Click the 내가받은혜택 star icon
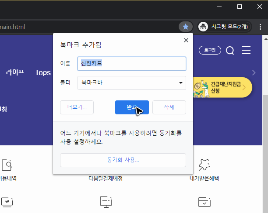Viewport: 268px width, 213px height. pyautogui.click(x=204, y=165)
